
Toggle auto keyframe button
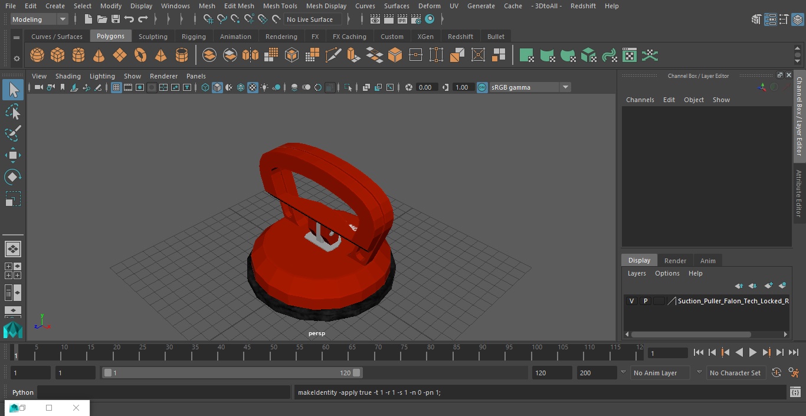tap(776, 373)
